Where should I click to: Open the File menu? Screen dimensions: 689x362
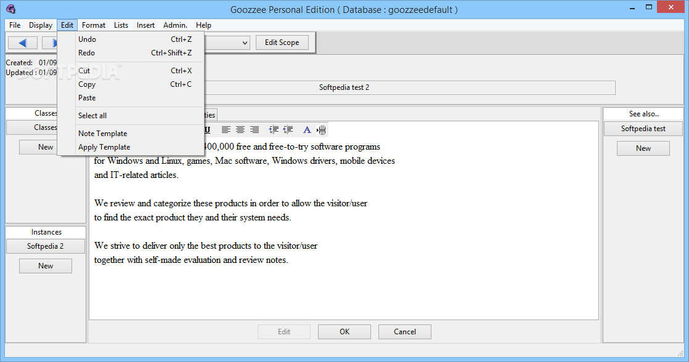point(15,25)
